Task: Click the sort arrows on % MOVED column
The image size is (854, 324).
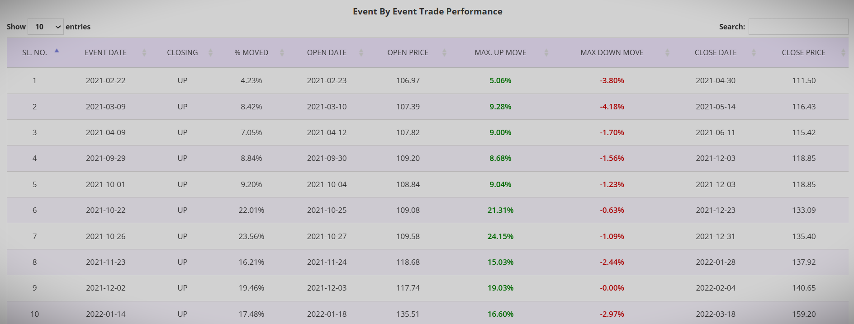Action: (x=283, y=52)
